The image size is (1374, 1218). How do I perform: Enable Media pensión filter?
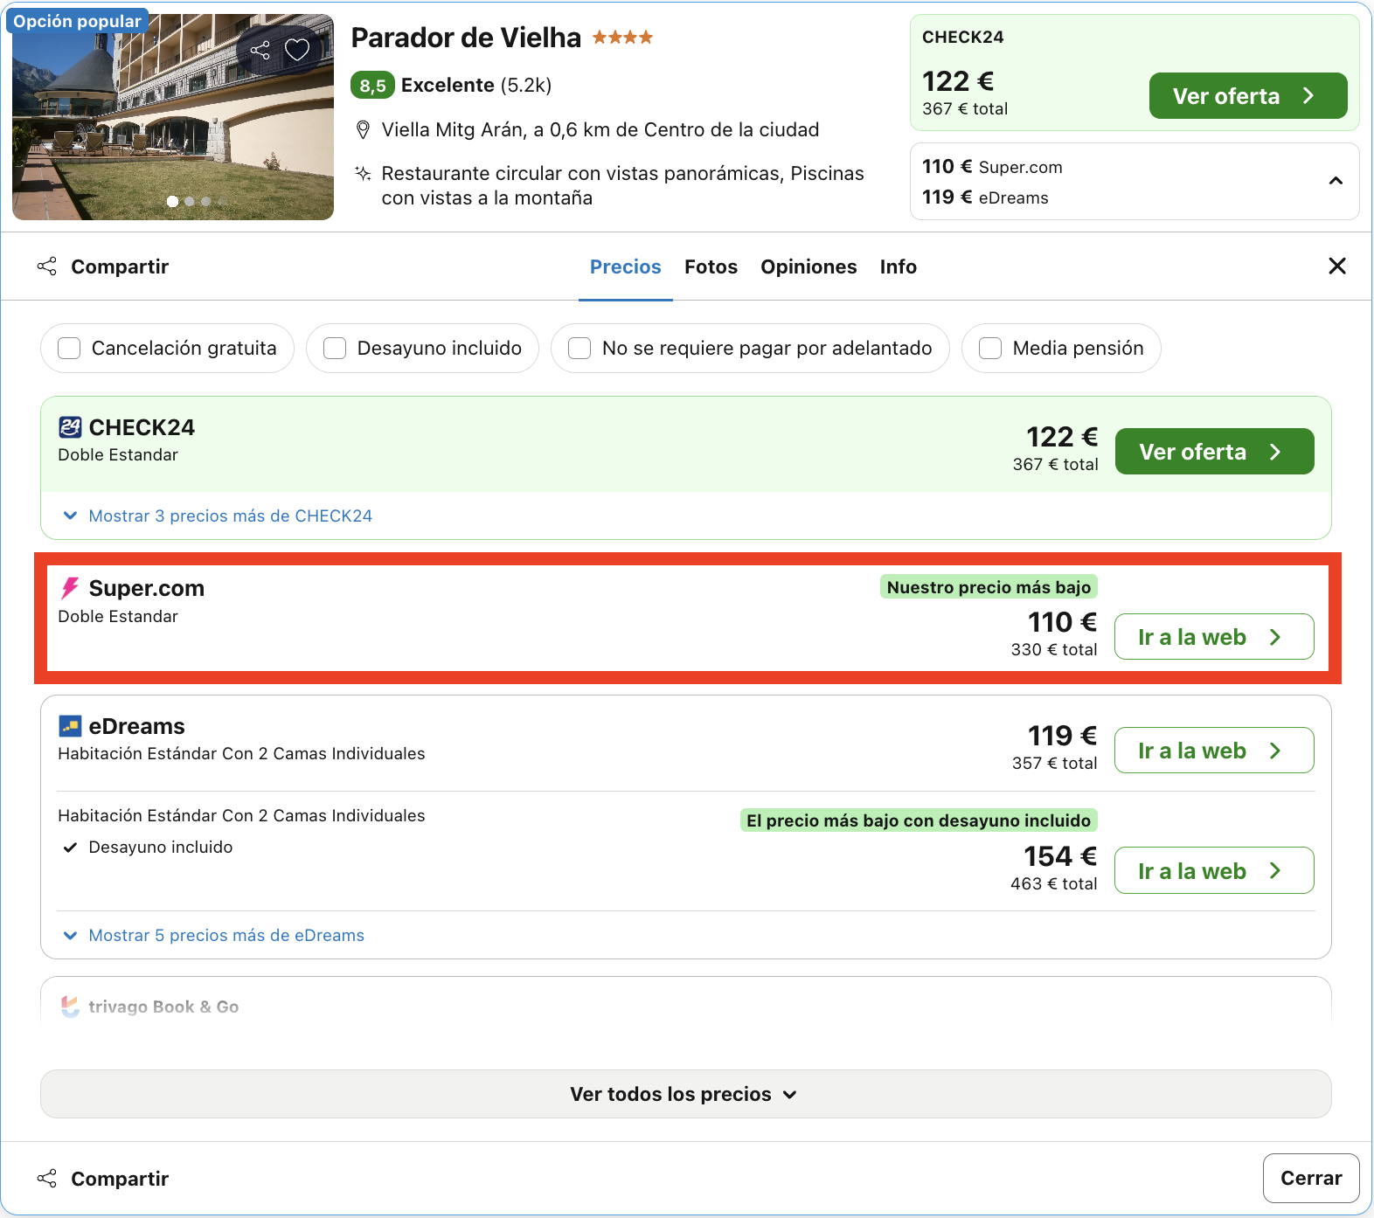[x=990, y=349]
